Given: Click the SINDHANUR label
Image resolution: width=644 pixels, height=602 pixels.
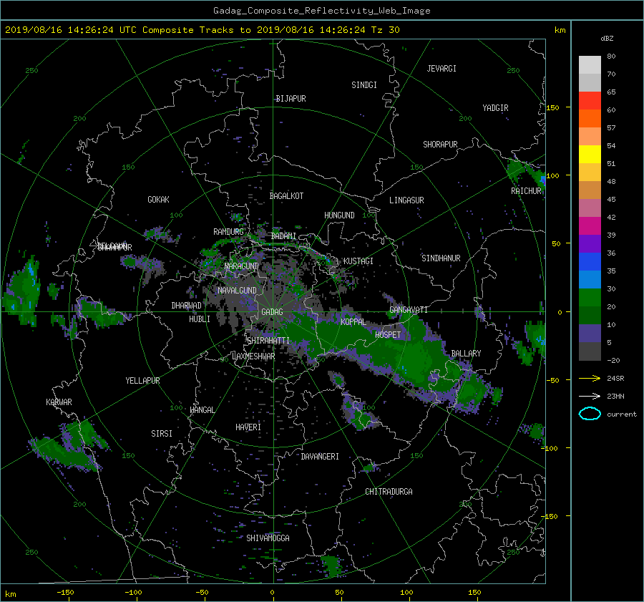Looking at the screenshot, I should [x=441, y=258].
